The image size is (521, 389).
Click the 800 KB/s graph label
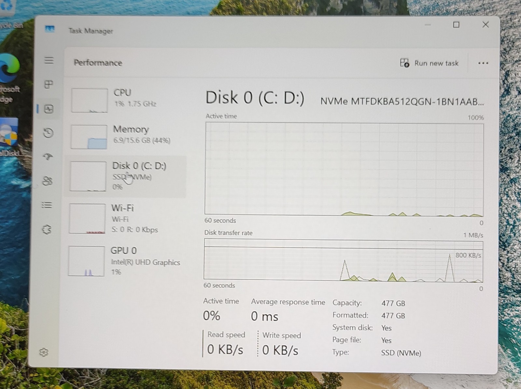tap(468, 255)
